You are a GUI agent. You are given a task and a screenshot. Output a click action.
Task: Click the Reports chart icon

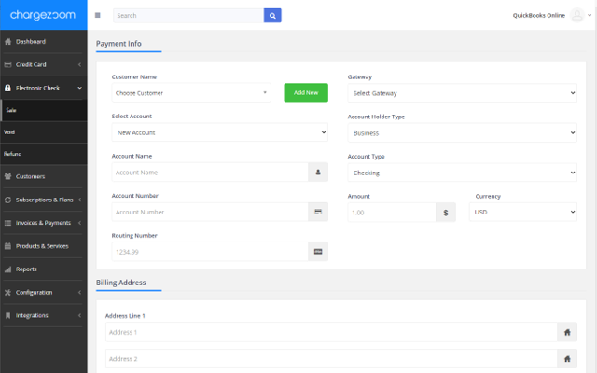coord(8,269)
